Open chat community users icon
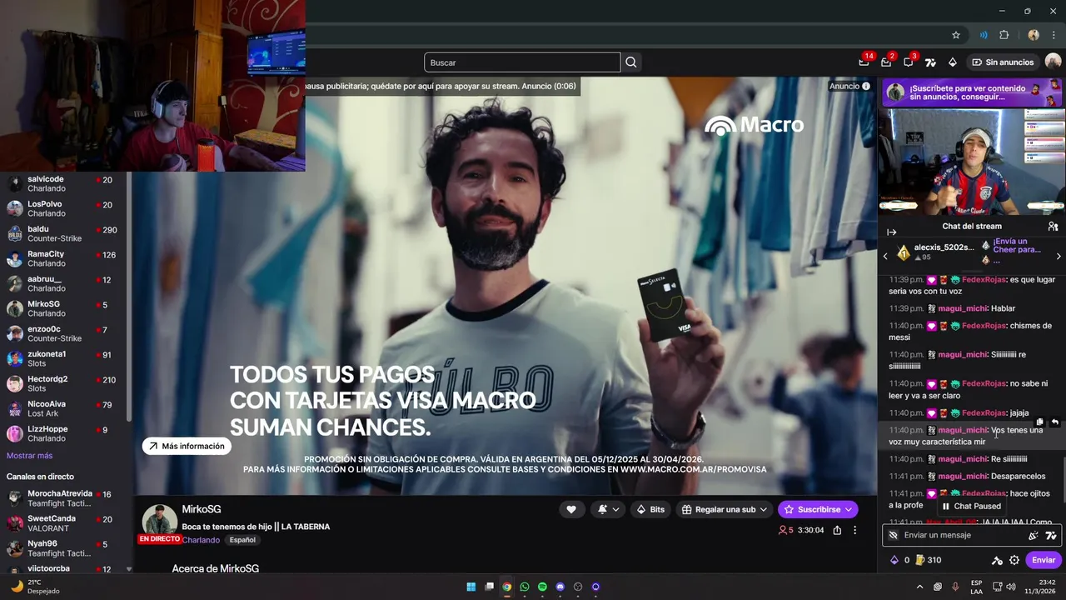1066x600 pixels. pos(1053,227)
